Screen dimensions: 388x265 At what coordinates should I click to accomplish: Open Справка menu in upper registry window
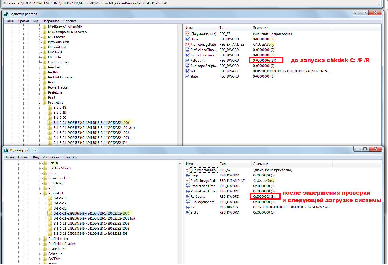(70, 21)
